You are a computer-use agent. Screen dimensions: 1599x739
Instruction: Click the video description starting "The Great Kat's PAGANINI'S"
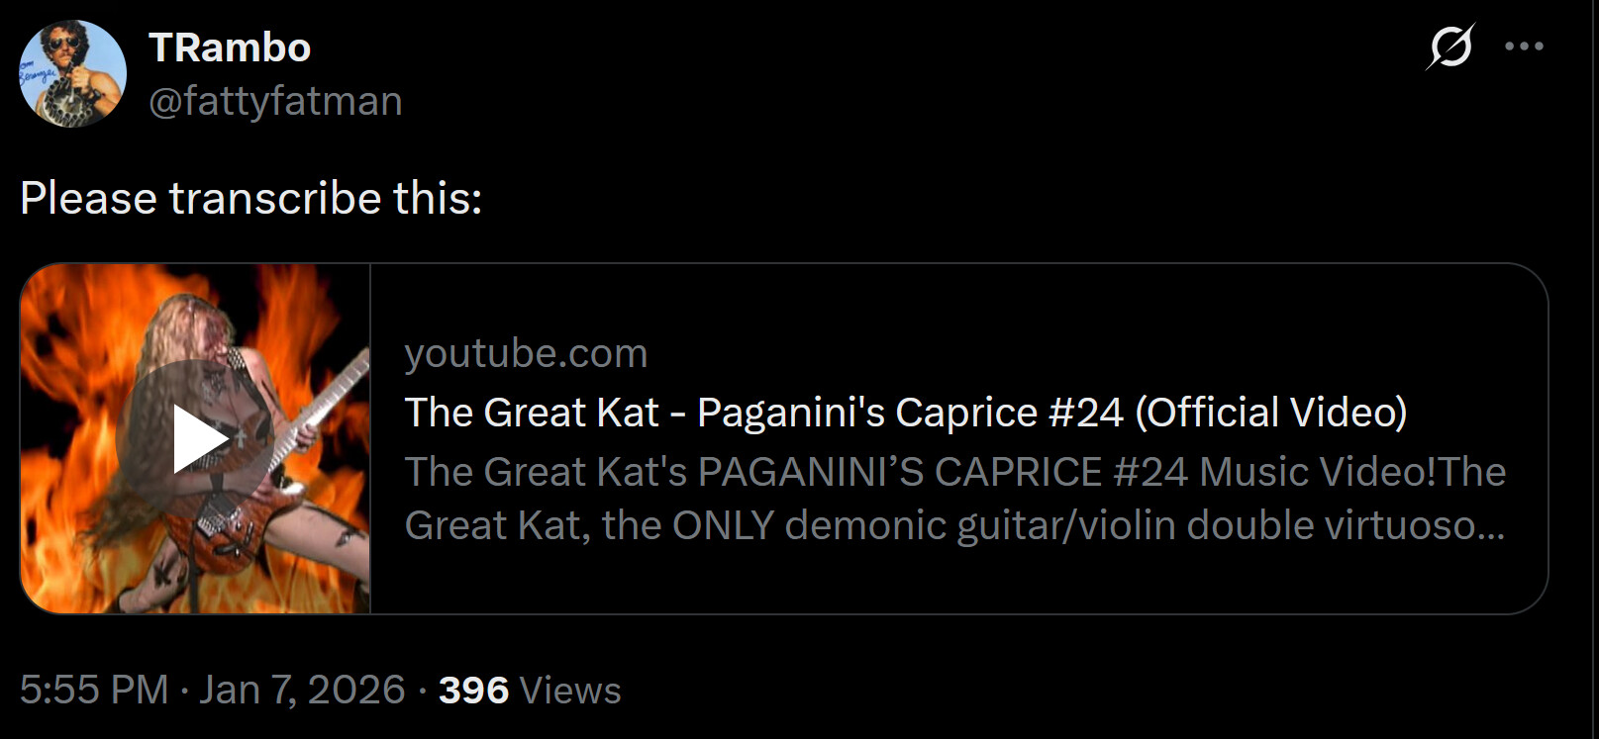[954, 472]
